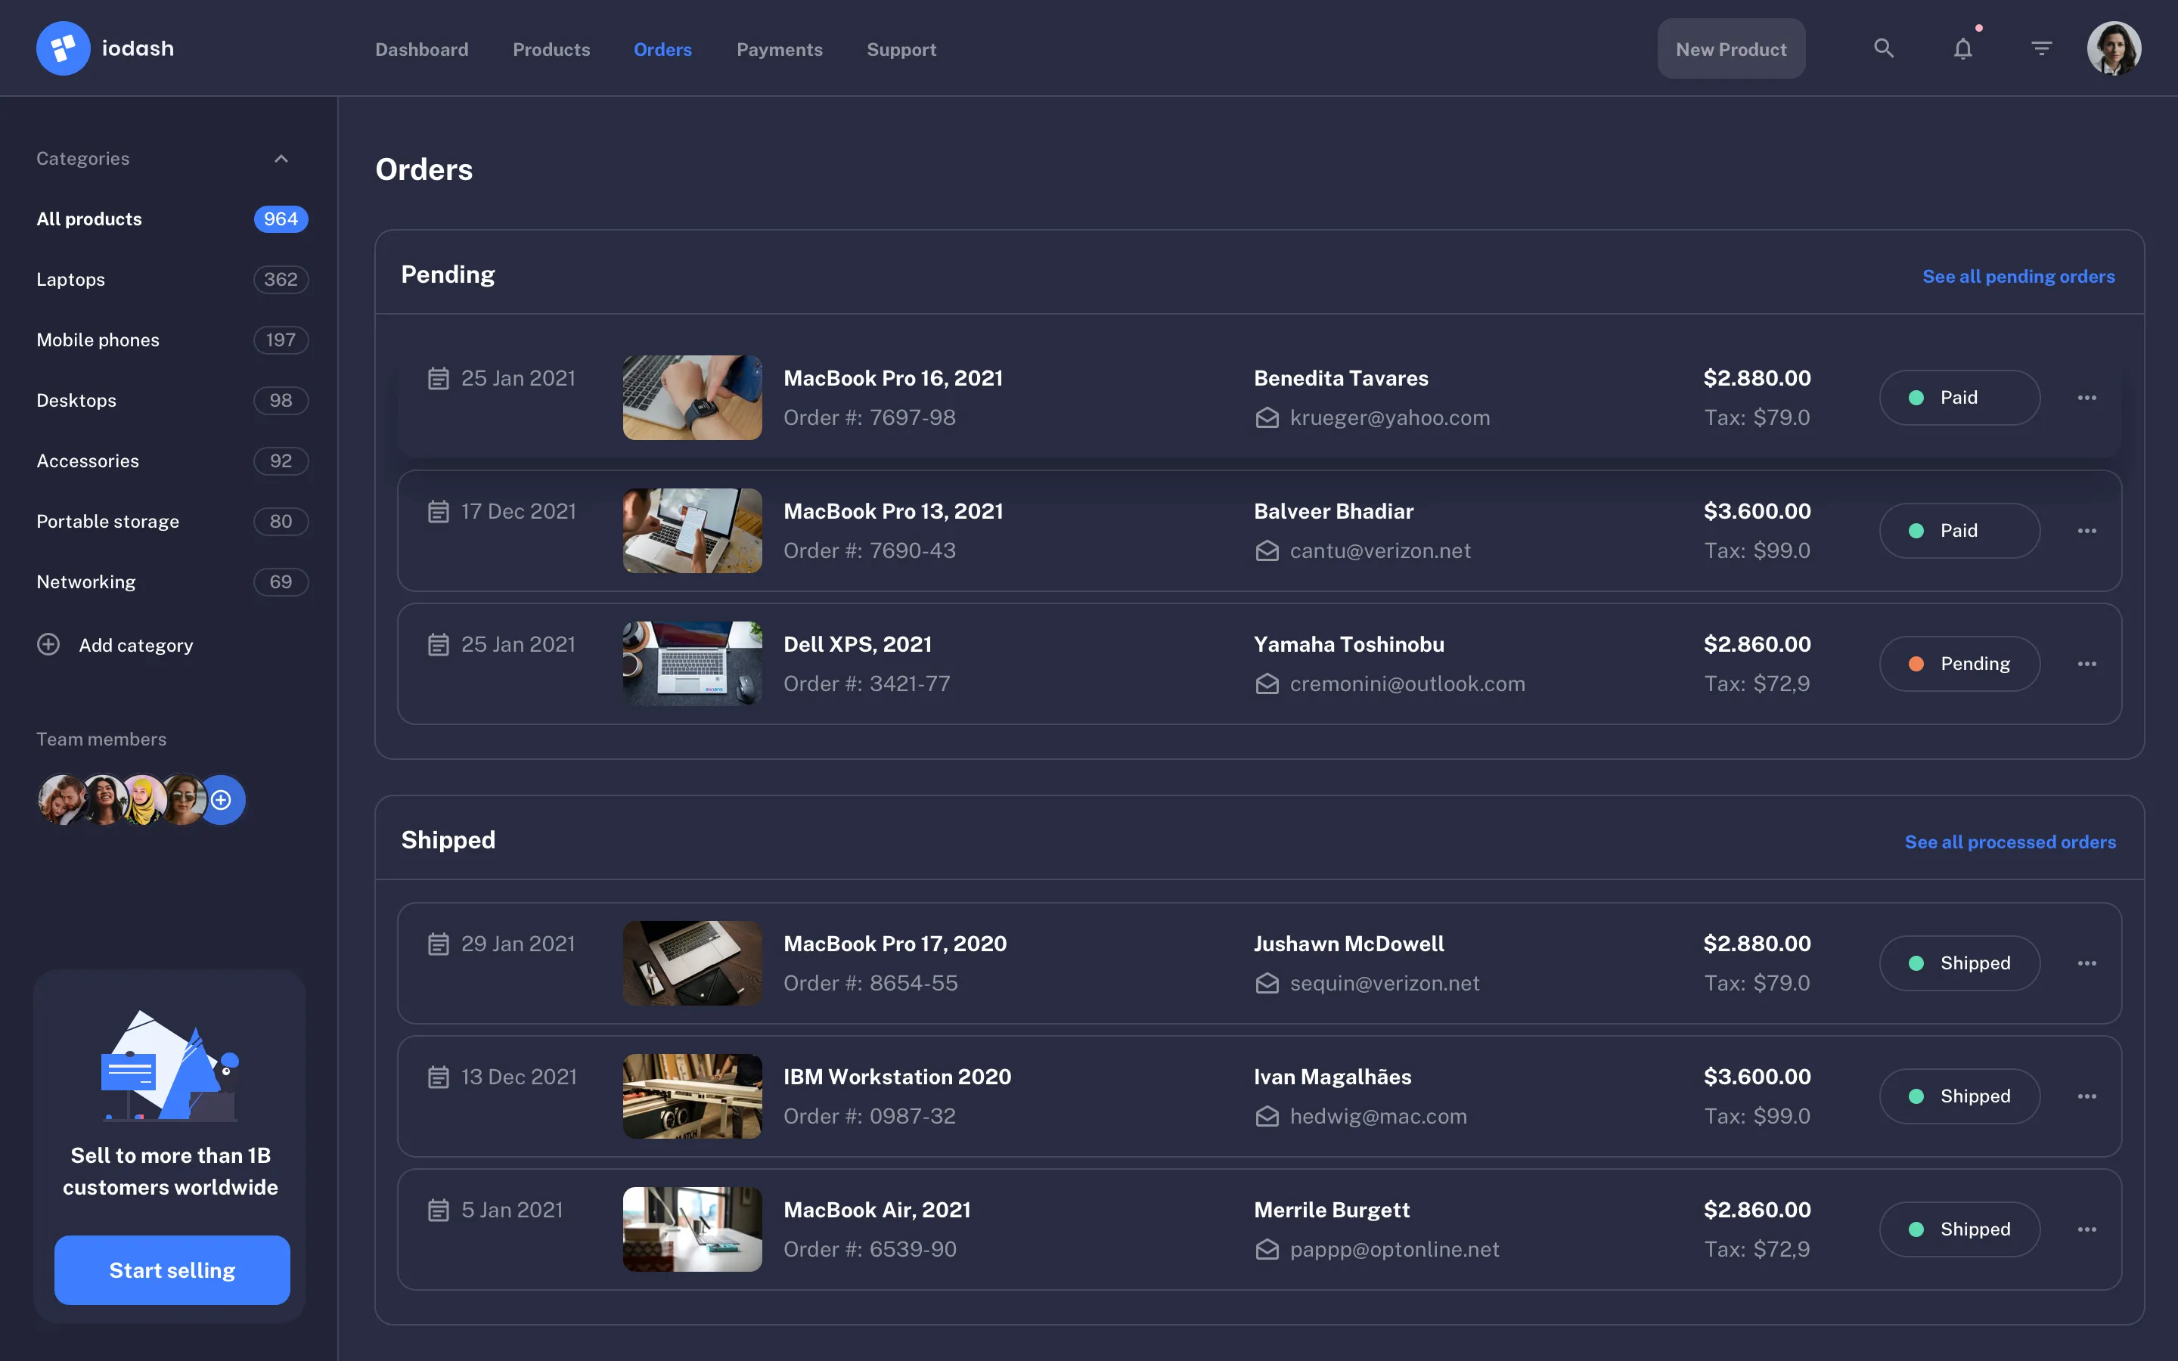Screen dimensions: 2178x1361
Task: Click the Start selling button
Action: pos(171,1270)
